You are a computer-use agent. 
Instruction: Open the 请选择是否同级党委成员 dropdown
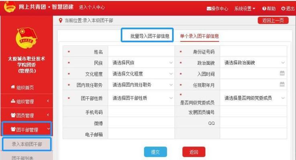click(253, 98)
